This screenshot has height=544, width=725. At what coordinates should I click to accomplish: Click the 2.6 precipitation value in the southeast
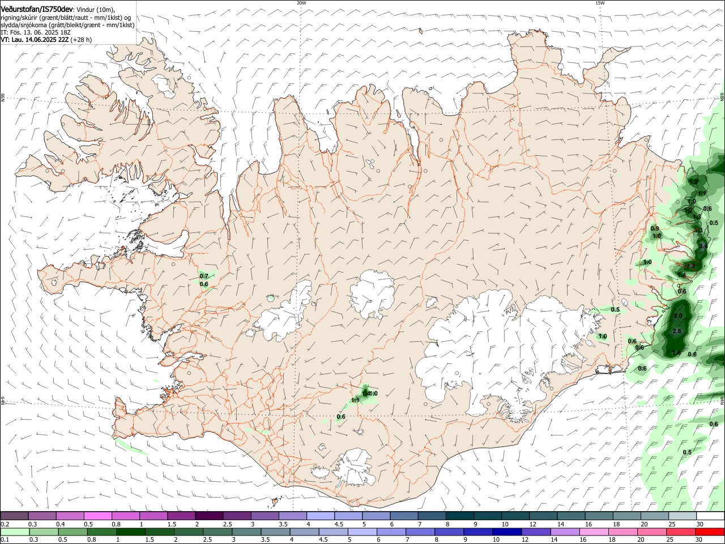tap(676, 331)
